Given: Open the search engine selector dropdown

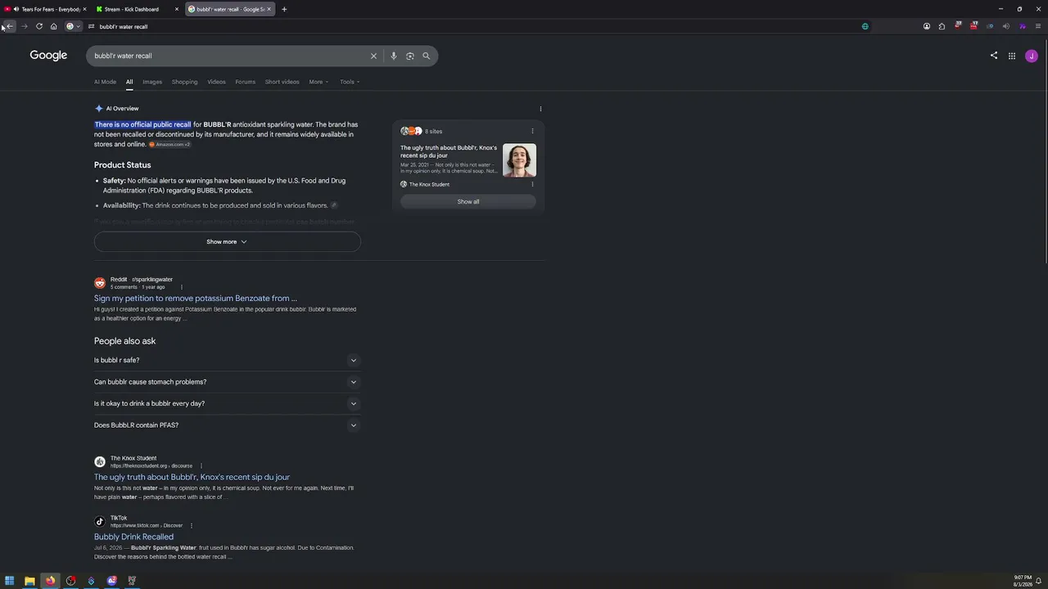Looking at the screenshot, I should pyautogui.click(x=73, y=26).
